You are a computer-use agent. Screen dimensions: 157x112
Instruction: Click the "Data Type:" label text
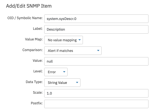click(34, 82)
